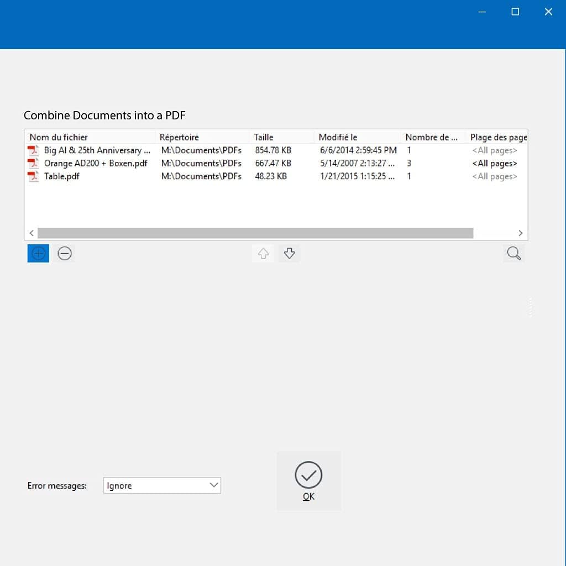Screen dimensions: 566x566
Task: Confirm combining with the OK button
Action: coord(308,480)
